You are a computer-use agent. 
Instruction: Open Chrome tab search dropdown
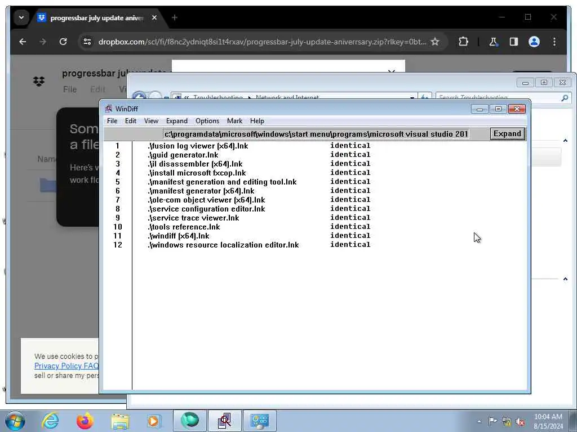[21, 17]
